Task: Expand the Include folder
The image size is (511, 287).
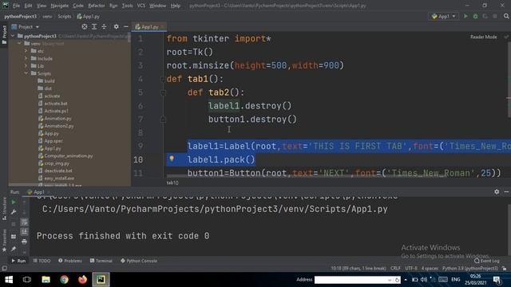Action: coord(26,58)
